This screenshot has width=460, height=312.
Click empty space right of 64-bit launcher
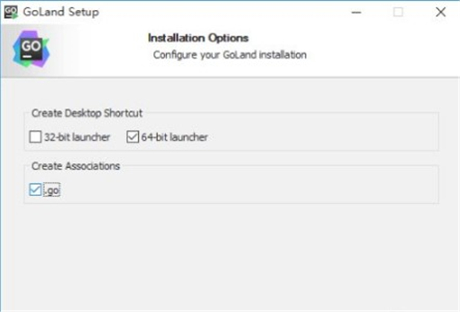tap(322, 138)
